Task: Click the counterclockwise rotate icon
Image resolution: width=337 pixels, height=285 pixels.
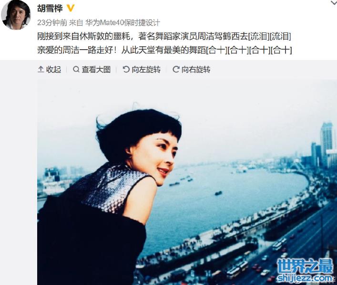Action: (126, 69)
